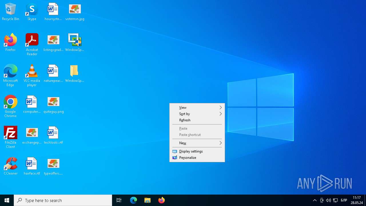
Task: Select the hoursyste... Word document icon
Action: click(53, 12)
